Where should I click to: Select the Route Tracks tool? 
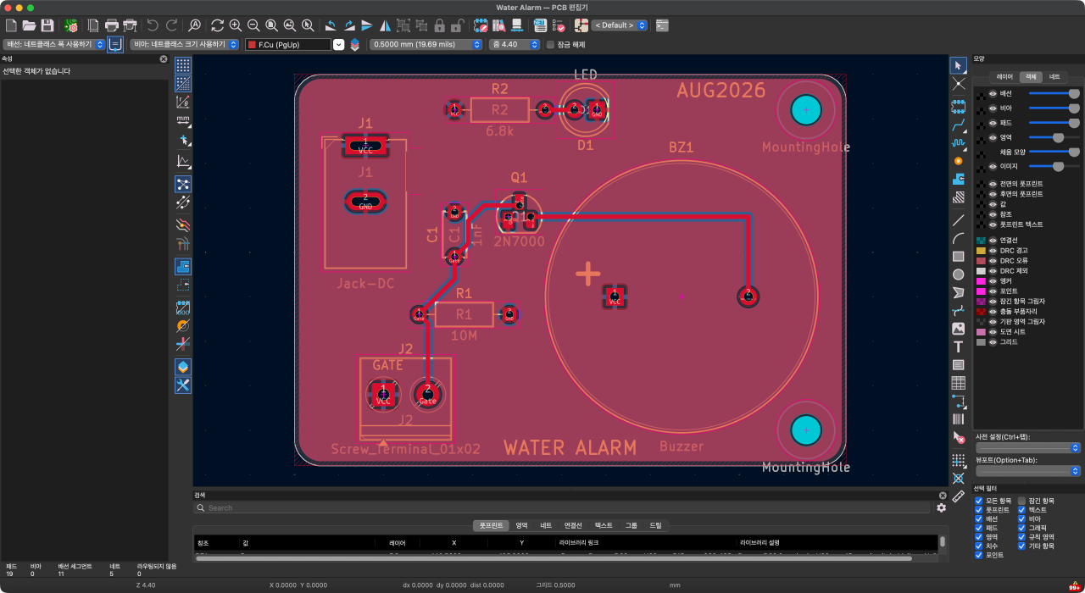[959, 125]
